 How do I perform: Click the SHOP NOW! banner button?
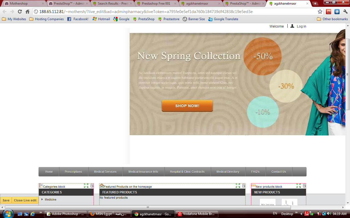pyautogui.click(x=187, y=106)
